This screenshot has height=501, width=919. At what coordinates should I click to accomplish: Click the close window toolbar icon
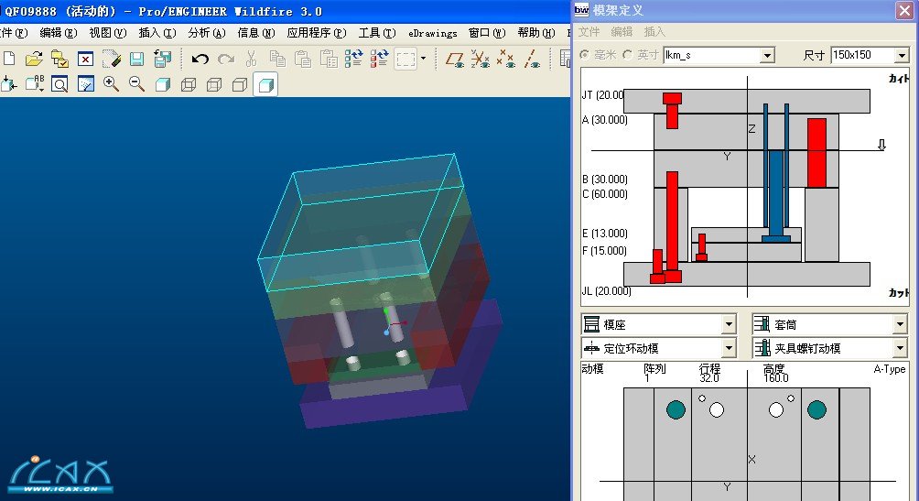tap(85, 59)
